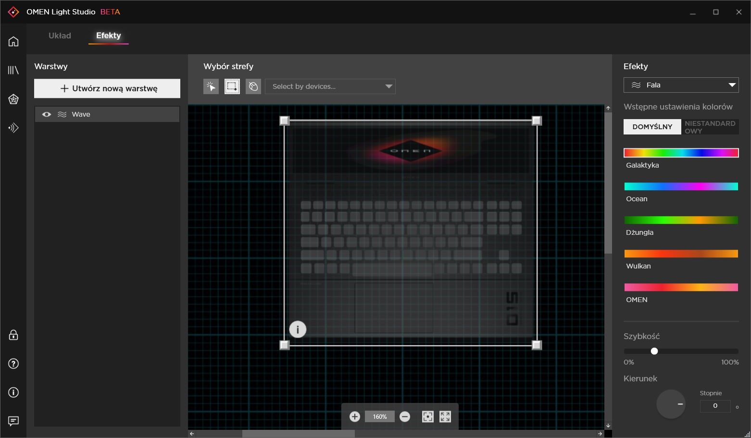Select the rectangle marquee selection tool
The width and height of the screenshot is (751, 438).
(x=232, y=86)
